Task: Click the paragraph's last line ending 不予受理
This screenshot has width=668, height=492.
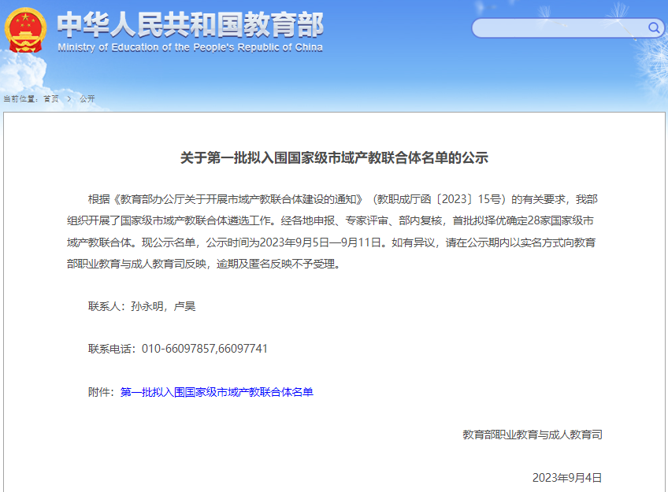Action: [203, 264]
